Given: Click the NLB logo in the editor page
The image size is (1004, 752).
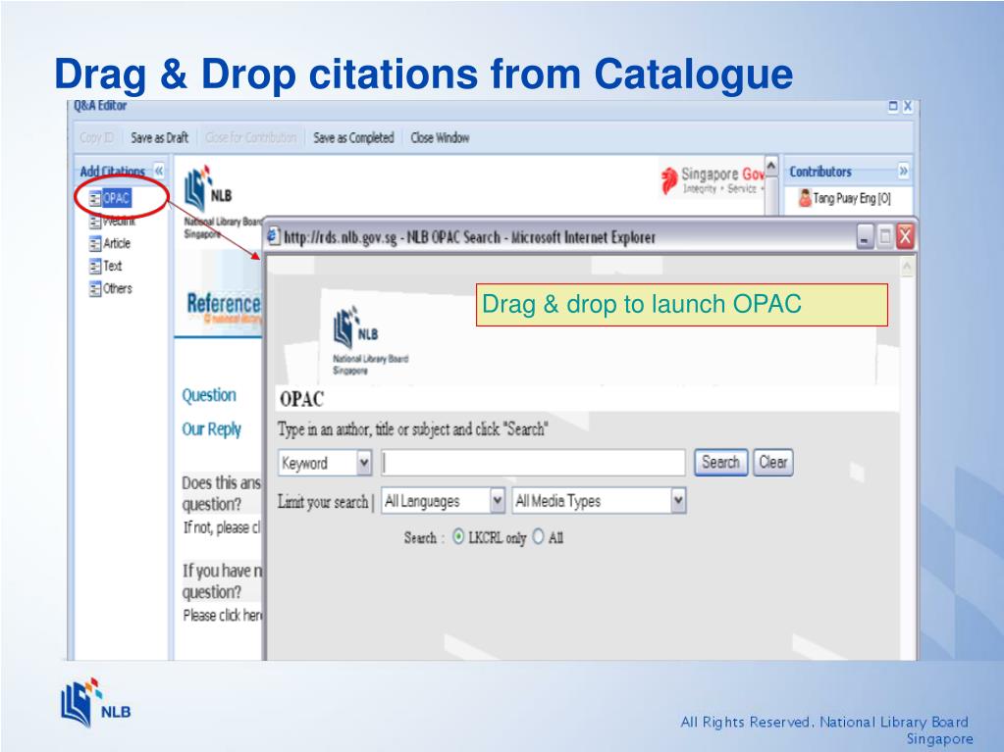Looking at the screenshot, I should pyautogui.click(x=209, y=190).
